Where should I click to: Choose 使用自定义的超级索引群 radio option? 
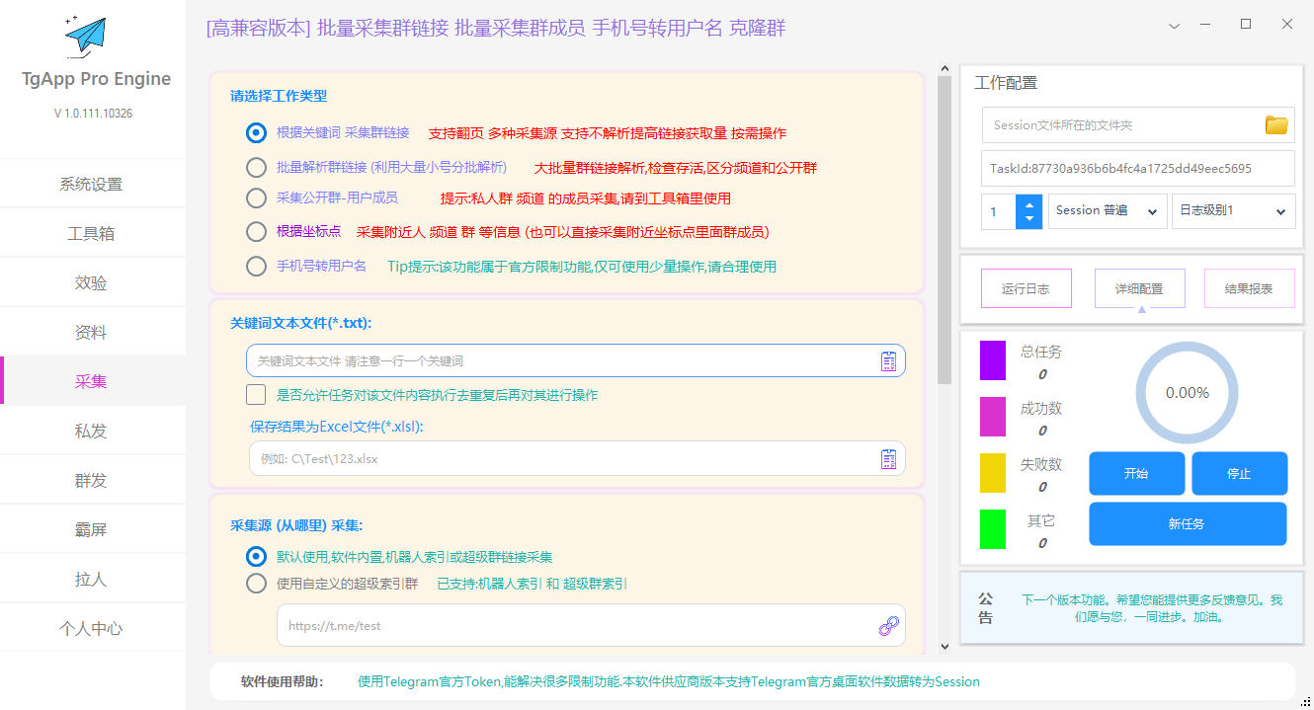256,584
